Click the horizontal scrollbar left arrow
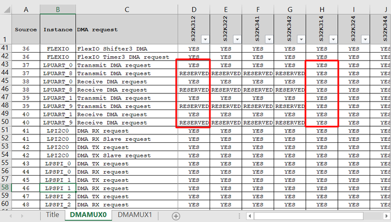Screen dimensions: 391x222 coord(250,216)
